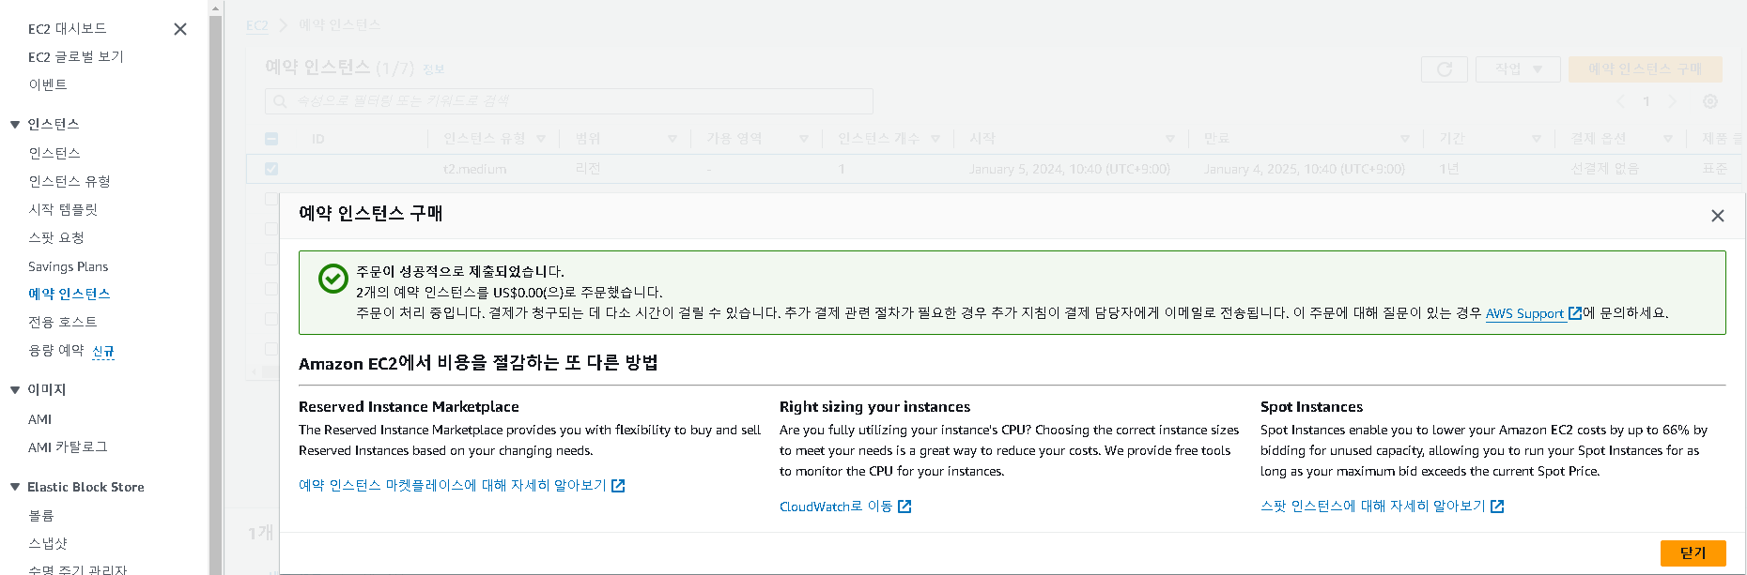This screenshot has width=1747, height=575.
Task: Open 전용 호스트 in sidebar
Action: tap(63, 322)
